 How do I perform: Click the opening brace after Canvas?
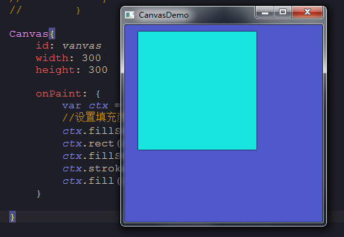click(52, 34)
